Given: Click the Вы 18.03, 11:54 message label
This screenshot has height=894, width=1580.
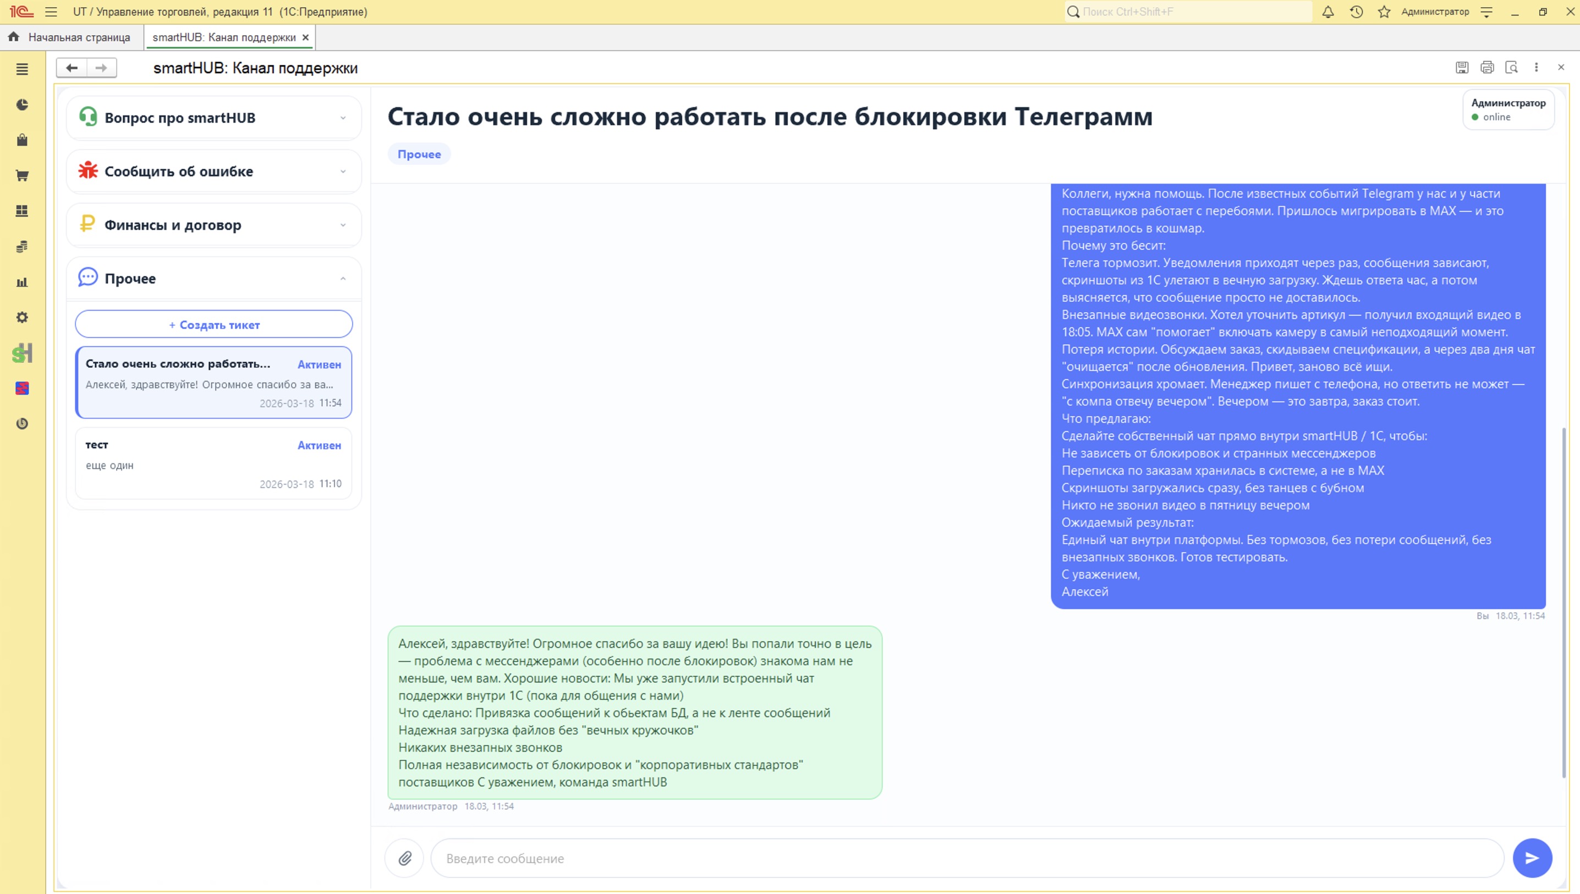Looking at the screenshot, I should point(1511,616).
